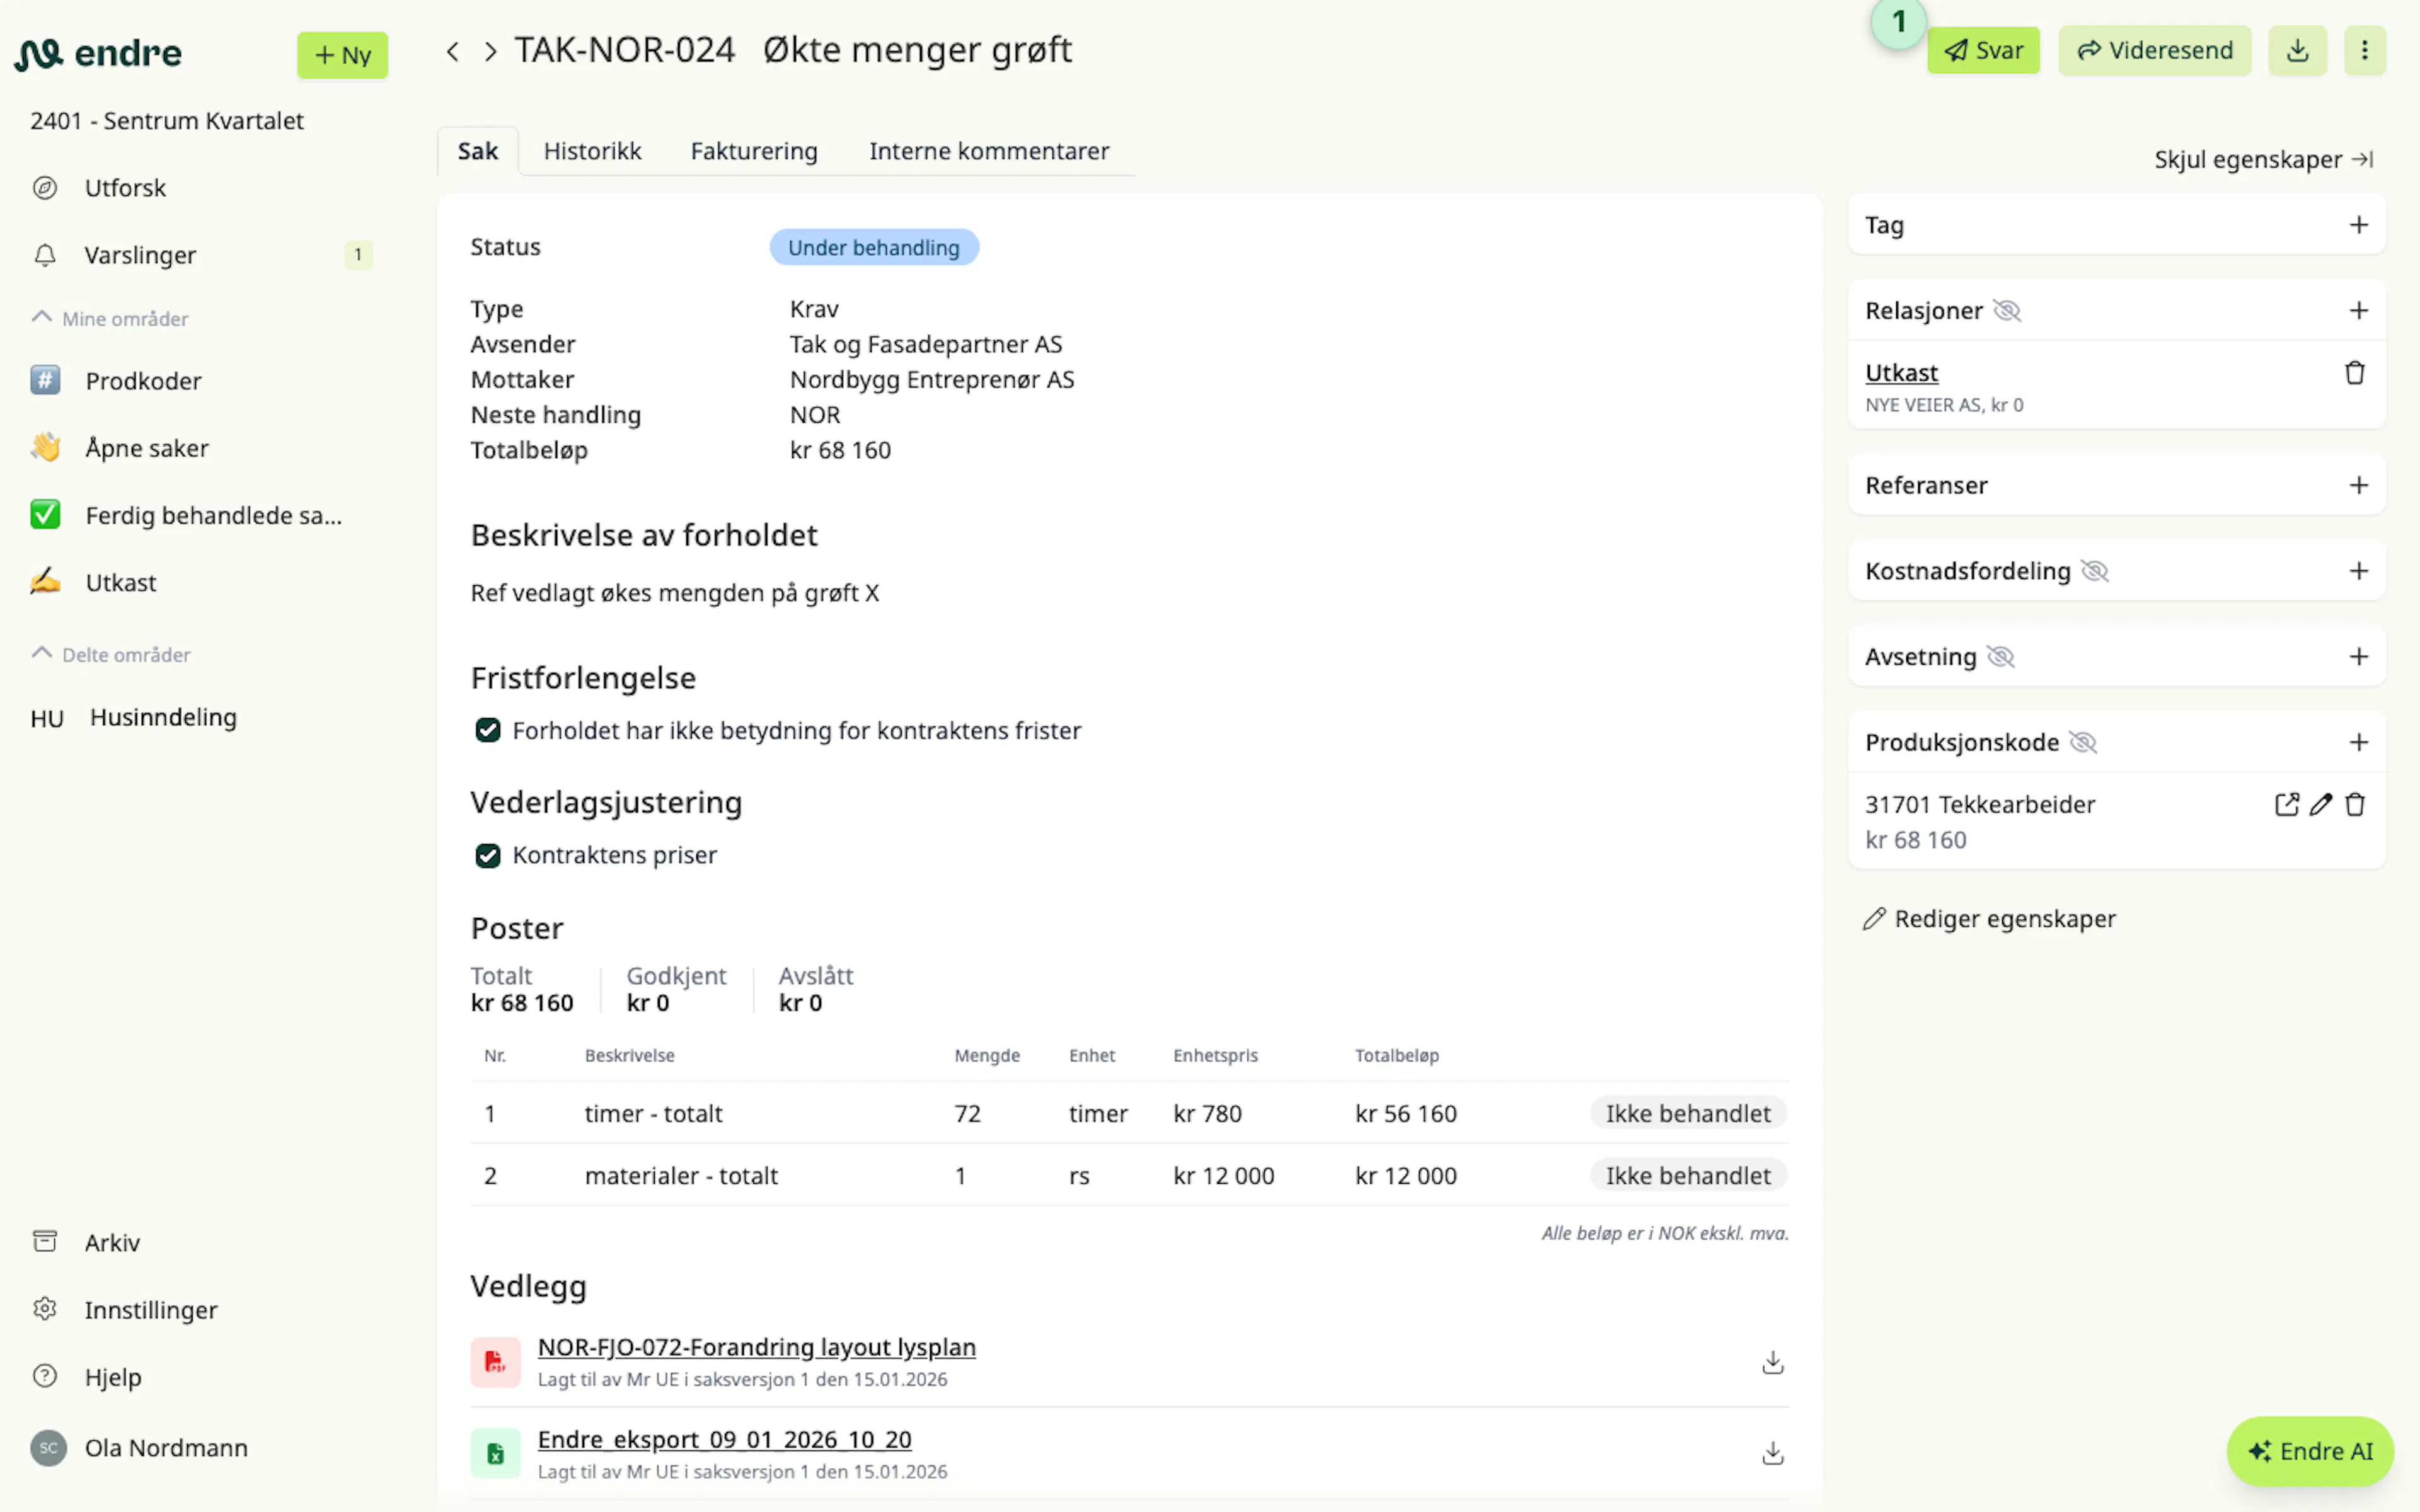This screenshot has height=1512, width=2420.
Task: Click the Varslinger count badge '1'
Action: (x=358, y=255)
